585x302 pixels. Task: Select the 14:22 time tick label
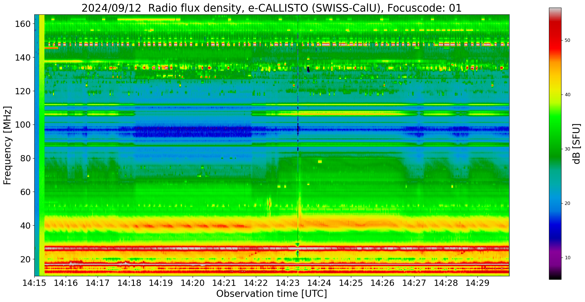256,282
